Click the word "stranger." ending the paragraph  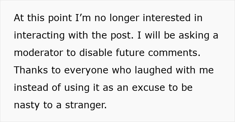click(x=86, y=105)
